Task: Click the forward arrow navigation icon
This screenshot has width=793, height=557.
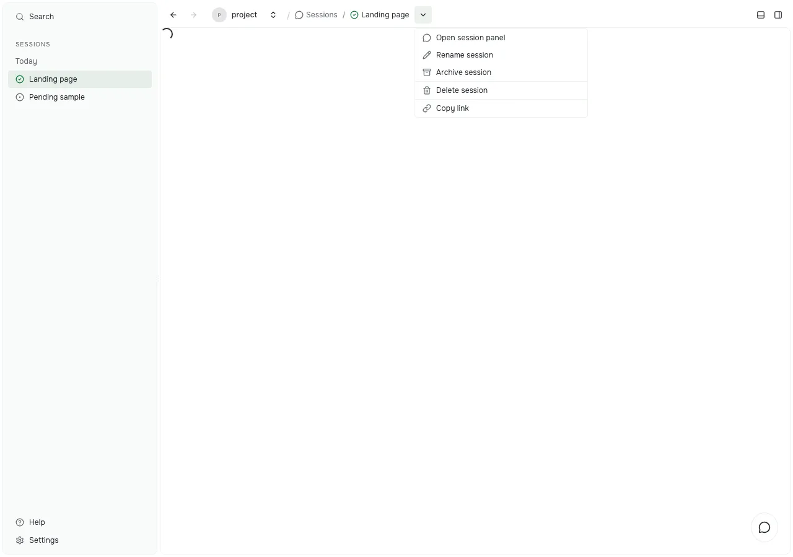Action: point(193,15)
